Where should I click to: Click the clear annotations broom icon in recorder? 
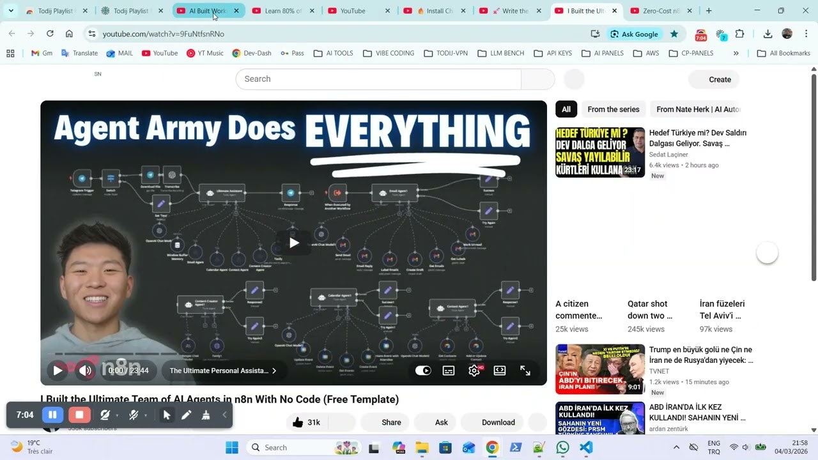pos(206,415)
